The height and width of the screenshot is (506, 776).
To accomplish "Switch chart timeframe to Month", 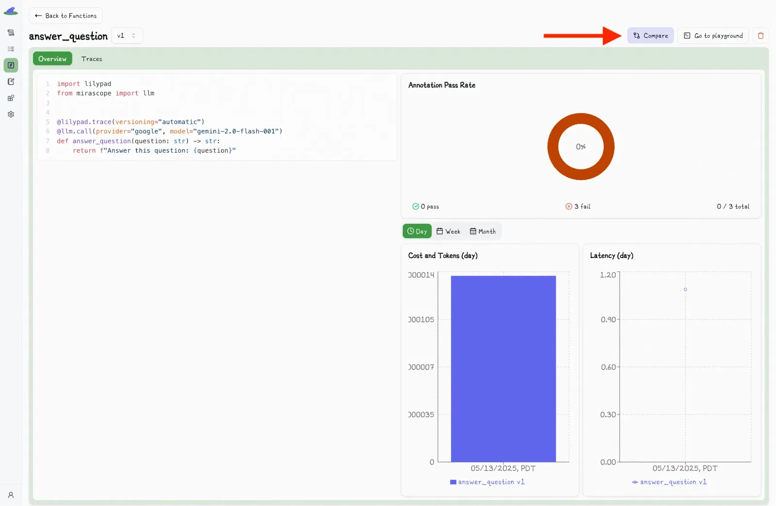I will (483, 231).
